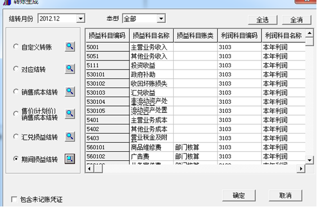This screenshot has height=207, width=317.
Task: Select row code 560101
Action: (107, 147)
